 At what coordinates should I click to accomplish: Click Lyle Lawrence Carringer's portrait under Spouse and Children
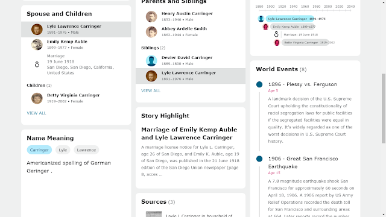[37, 30]
